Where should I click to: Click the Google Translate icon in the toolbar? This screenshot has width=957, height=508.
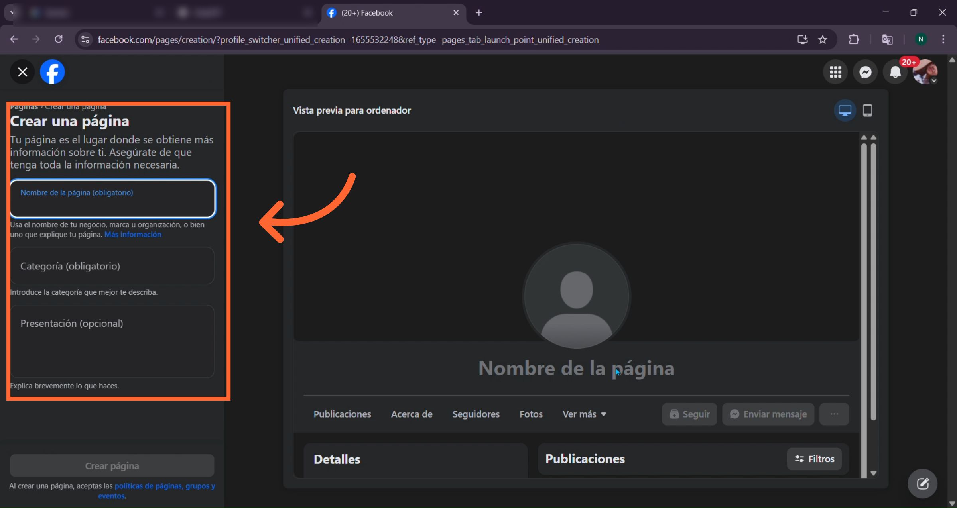tap(888, 39)
